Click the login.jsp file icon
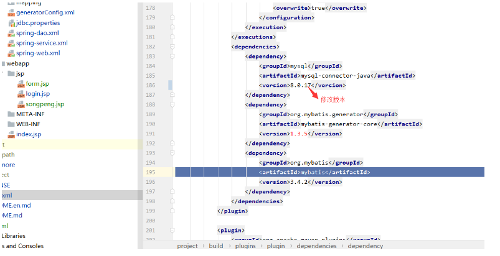 [21, 94]
